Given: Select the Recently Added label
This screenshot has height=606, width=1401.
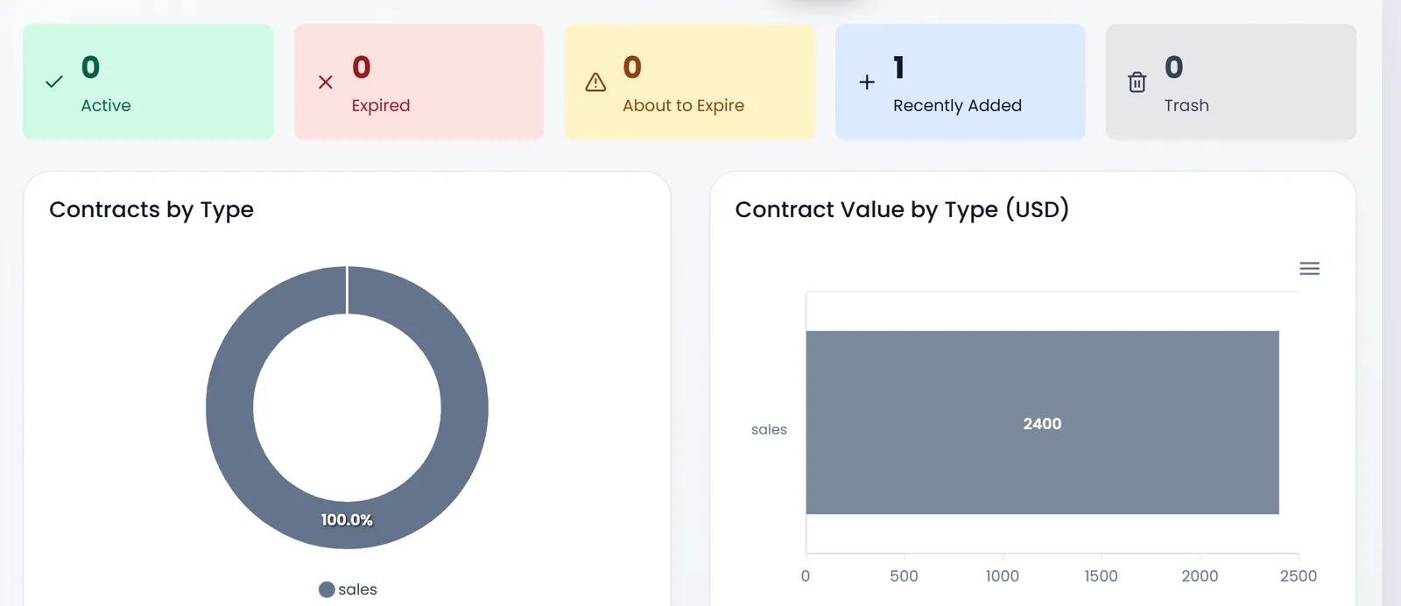Looking at the screenshot, I should pos(957,105).
